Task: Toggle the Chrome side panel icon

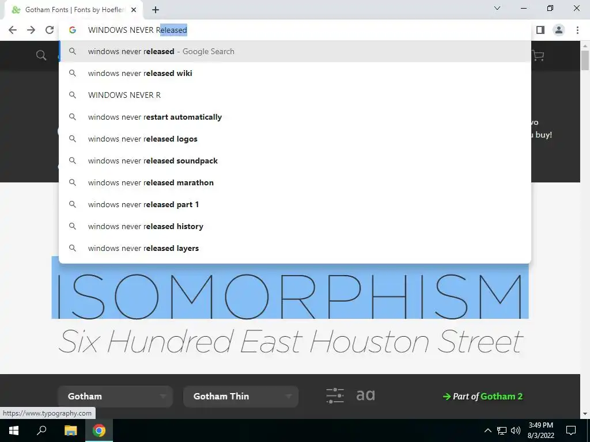Action: 540,30
